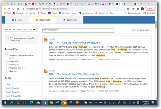
Task: Open the Wikipedia browser tab
Action: click(41, 4)
